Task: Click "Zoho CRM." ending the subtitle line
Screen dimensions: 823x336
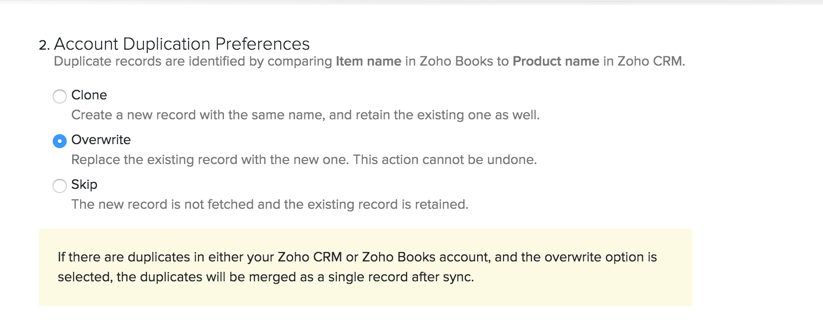Action: [651, 61]
